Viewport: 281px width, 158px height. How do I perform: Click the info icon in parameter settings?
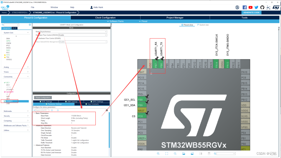pos(107,110)
